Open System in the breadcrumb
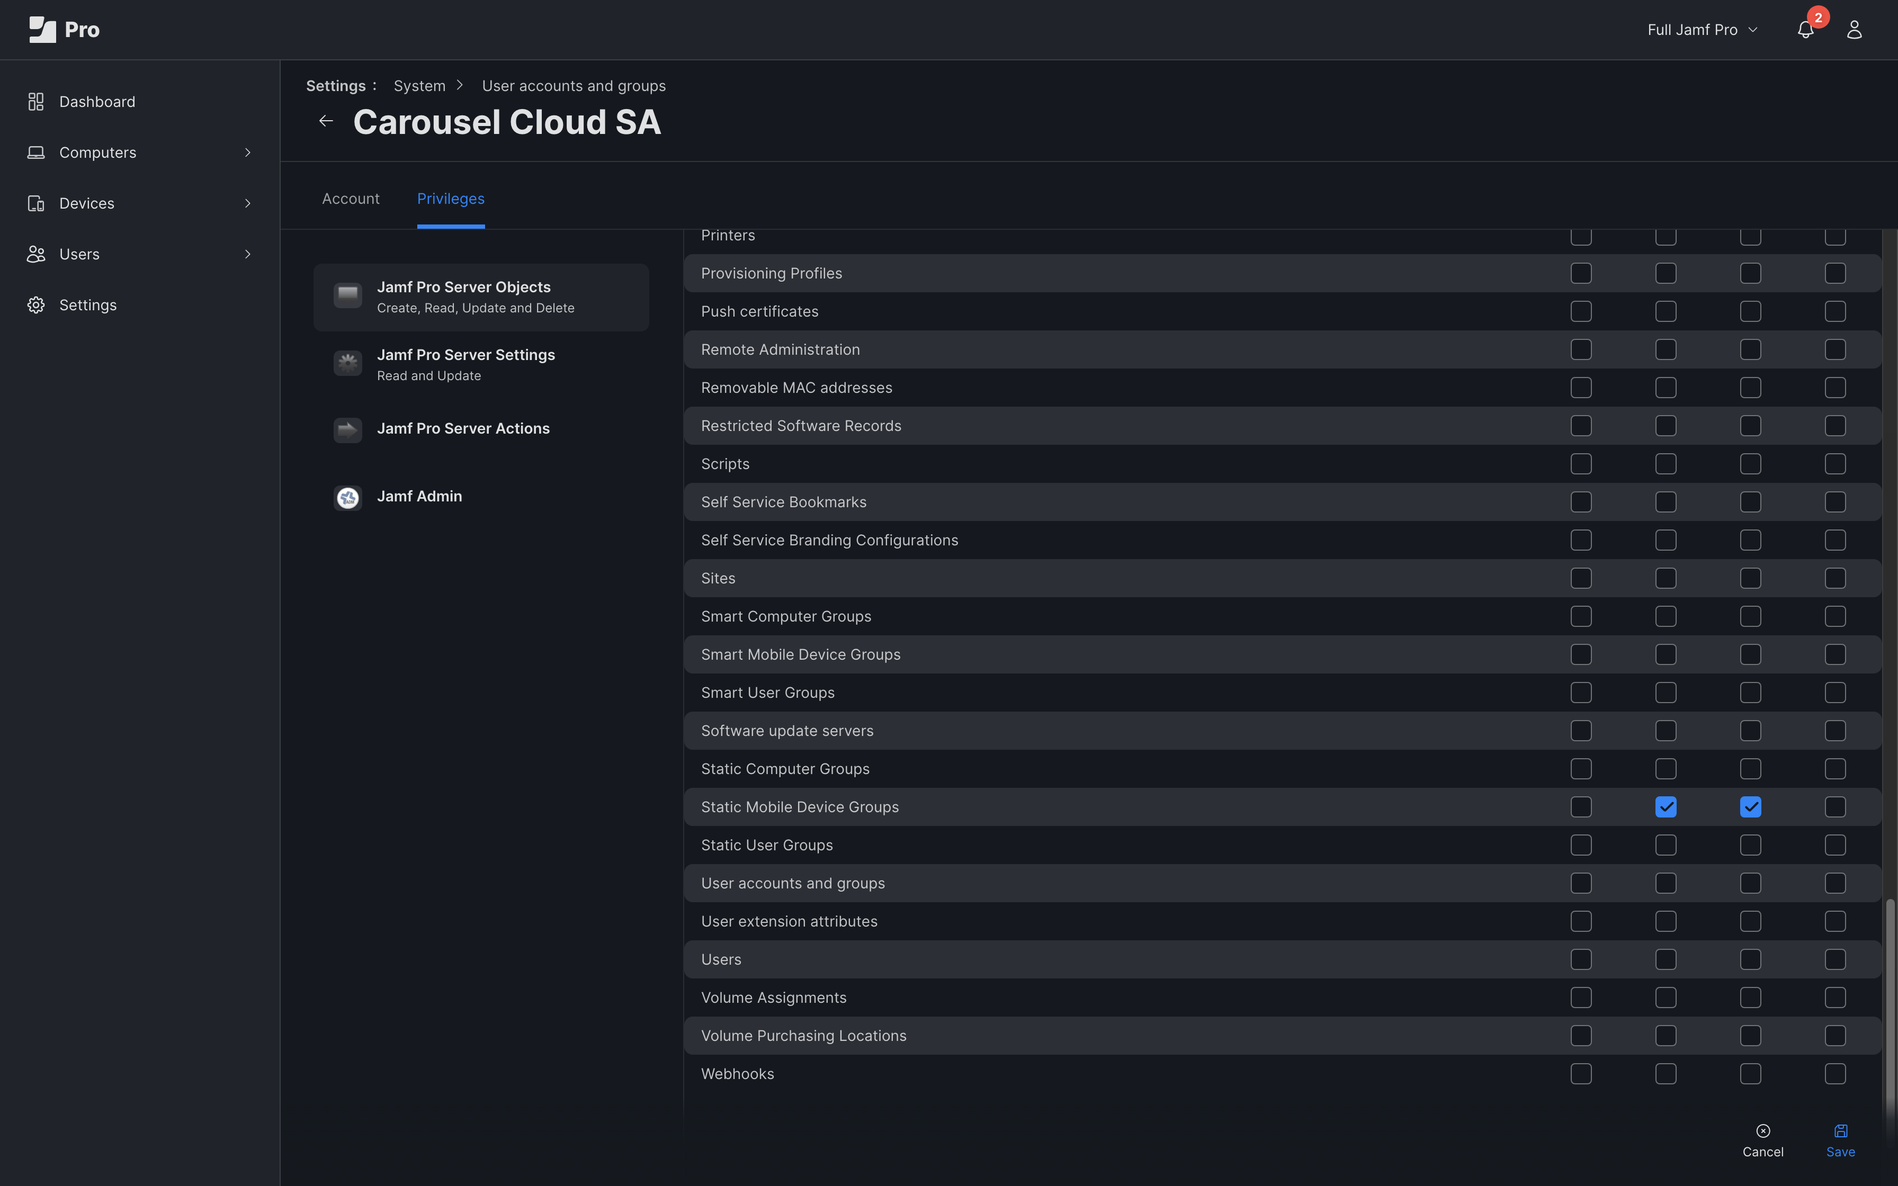This screenshot has height=1186, width=1898. point(419,85)
